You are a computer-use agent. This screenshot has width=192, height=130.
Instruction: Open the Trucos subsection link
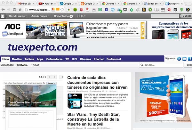[x=35, y=65]
